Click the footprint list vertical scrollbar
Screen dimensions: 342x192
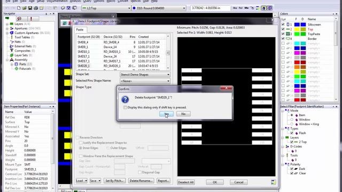coord(168,52)
